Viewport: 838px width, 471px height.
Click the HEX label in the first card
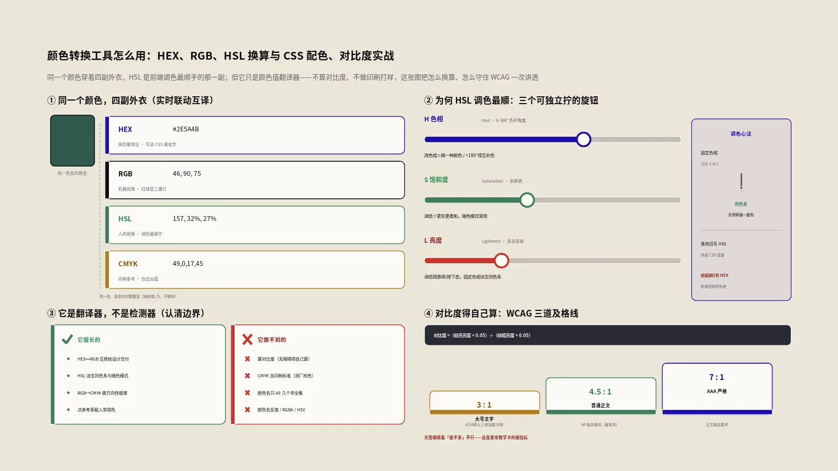[125, 129]
